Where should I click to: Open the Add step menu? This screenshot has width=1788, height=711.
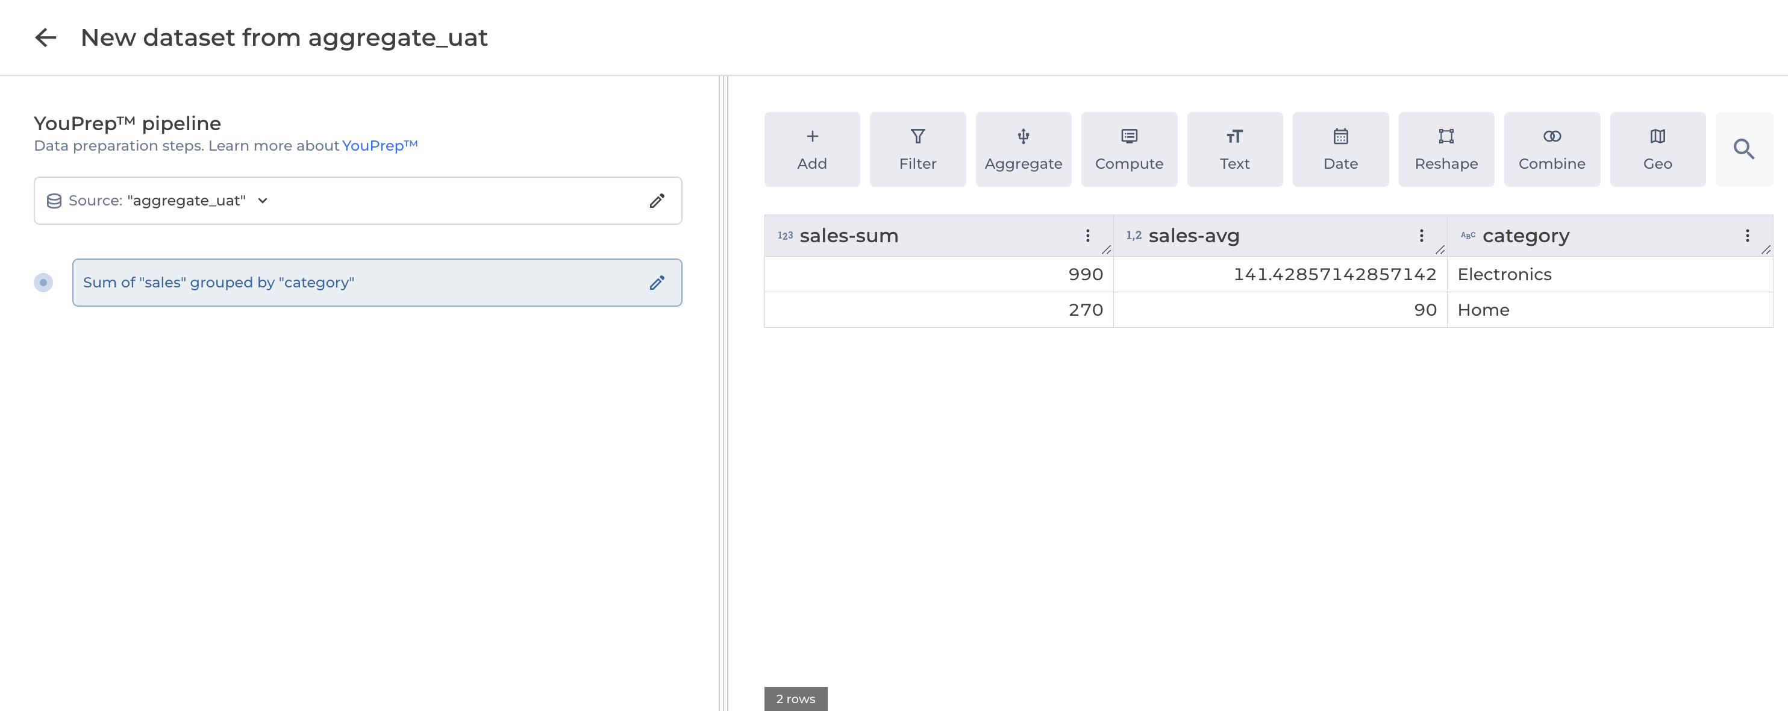812,149
